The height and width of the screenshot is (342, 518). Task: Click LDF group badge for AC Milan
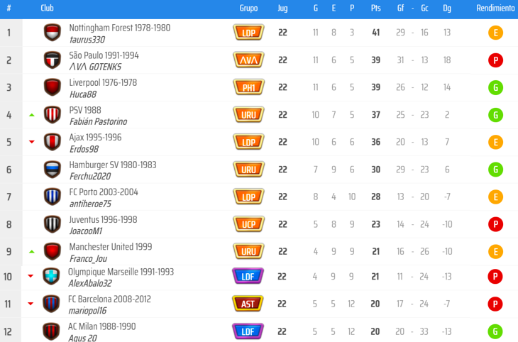tap(248, 331)
